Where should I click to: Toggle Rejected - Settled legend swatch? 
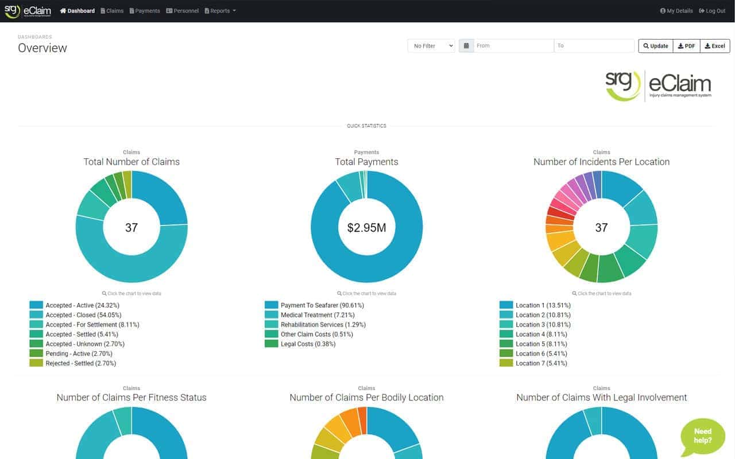point(36,363)
